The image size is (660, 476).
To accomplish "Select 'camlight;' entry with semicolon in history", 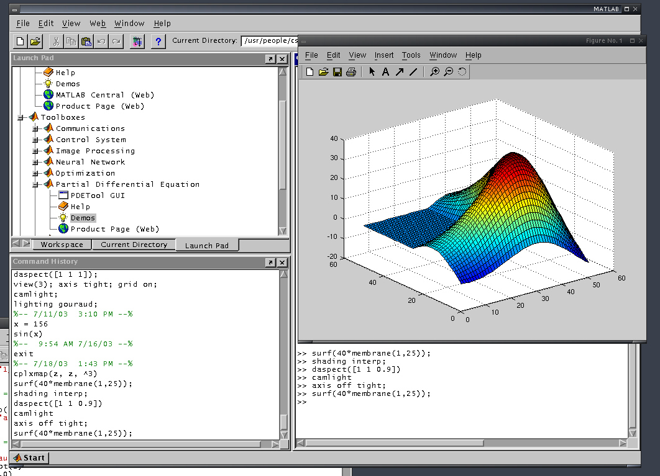I will [35, 294].
